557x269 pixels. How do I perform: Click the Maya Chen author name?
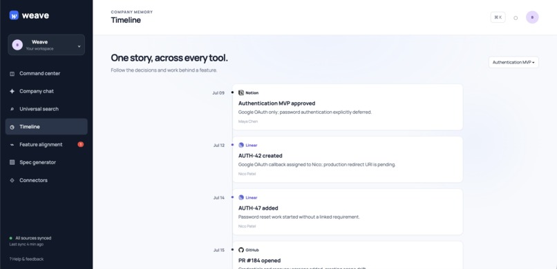click(248, 121)
